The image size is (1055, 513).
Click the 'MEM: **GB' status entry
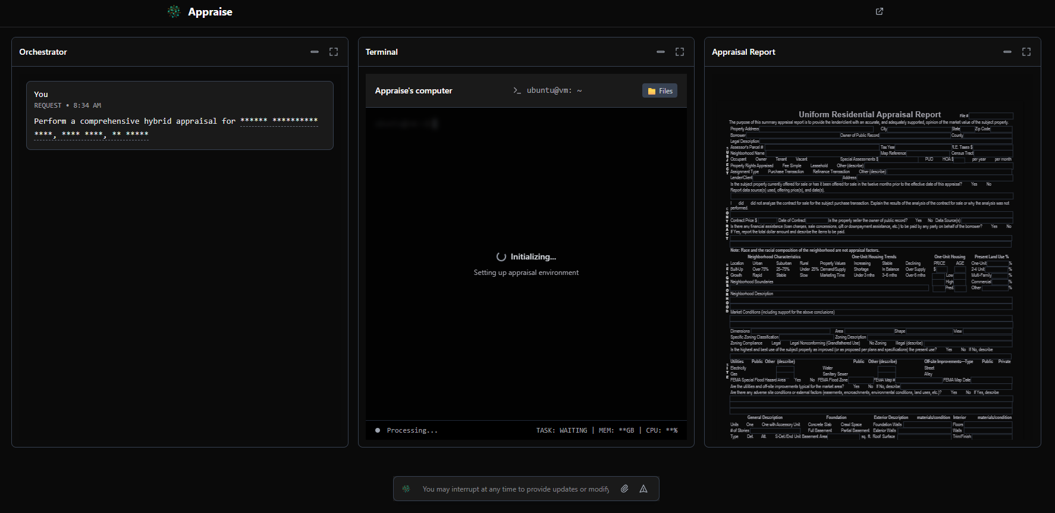[616, 430]
